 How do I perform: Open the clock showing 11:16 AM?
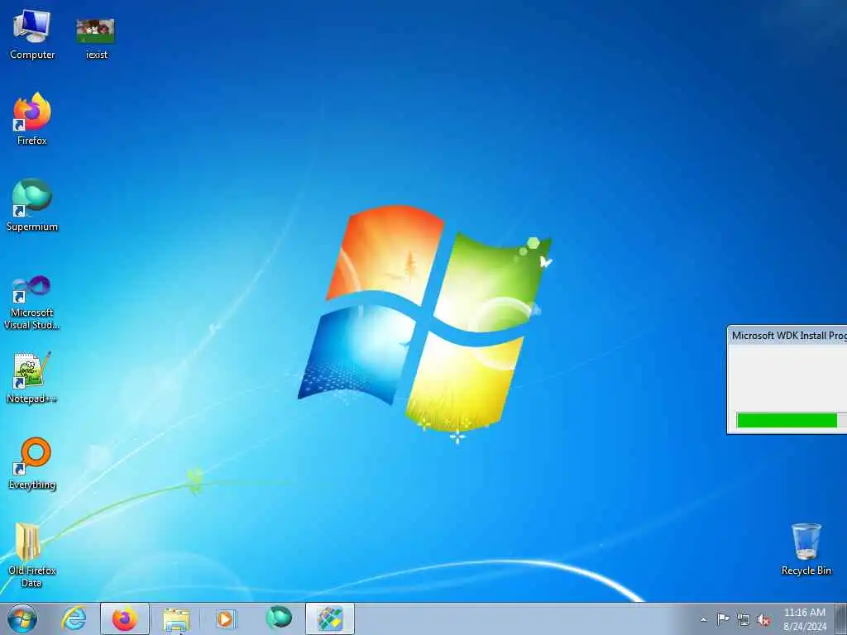[804, 618]
